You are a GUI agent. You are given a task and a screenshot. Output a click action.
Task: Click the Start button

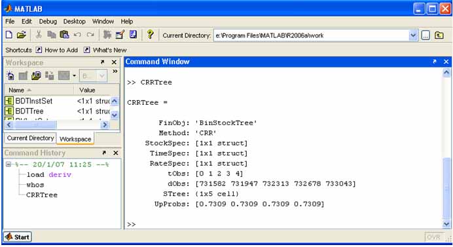[x=17, y=237]
